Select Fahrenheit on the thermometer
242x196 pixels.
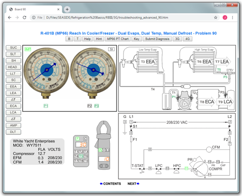point(77,139)
